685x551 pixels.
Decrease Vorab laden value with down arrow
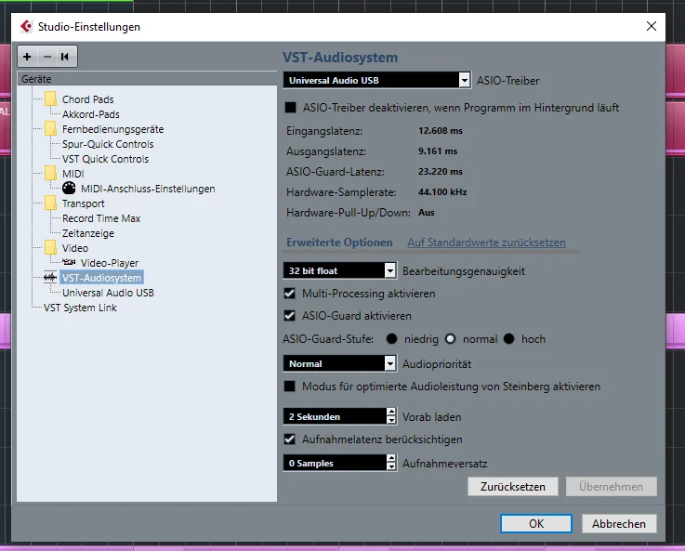(x=391, y=421)
